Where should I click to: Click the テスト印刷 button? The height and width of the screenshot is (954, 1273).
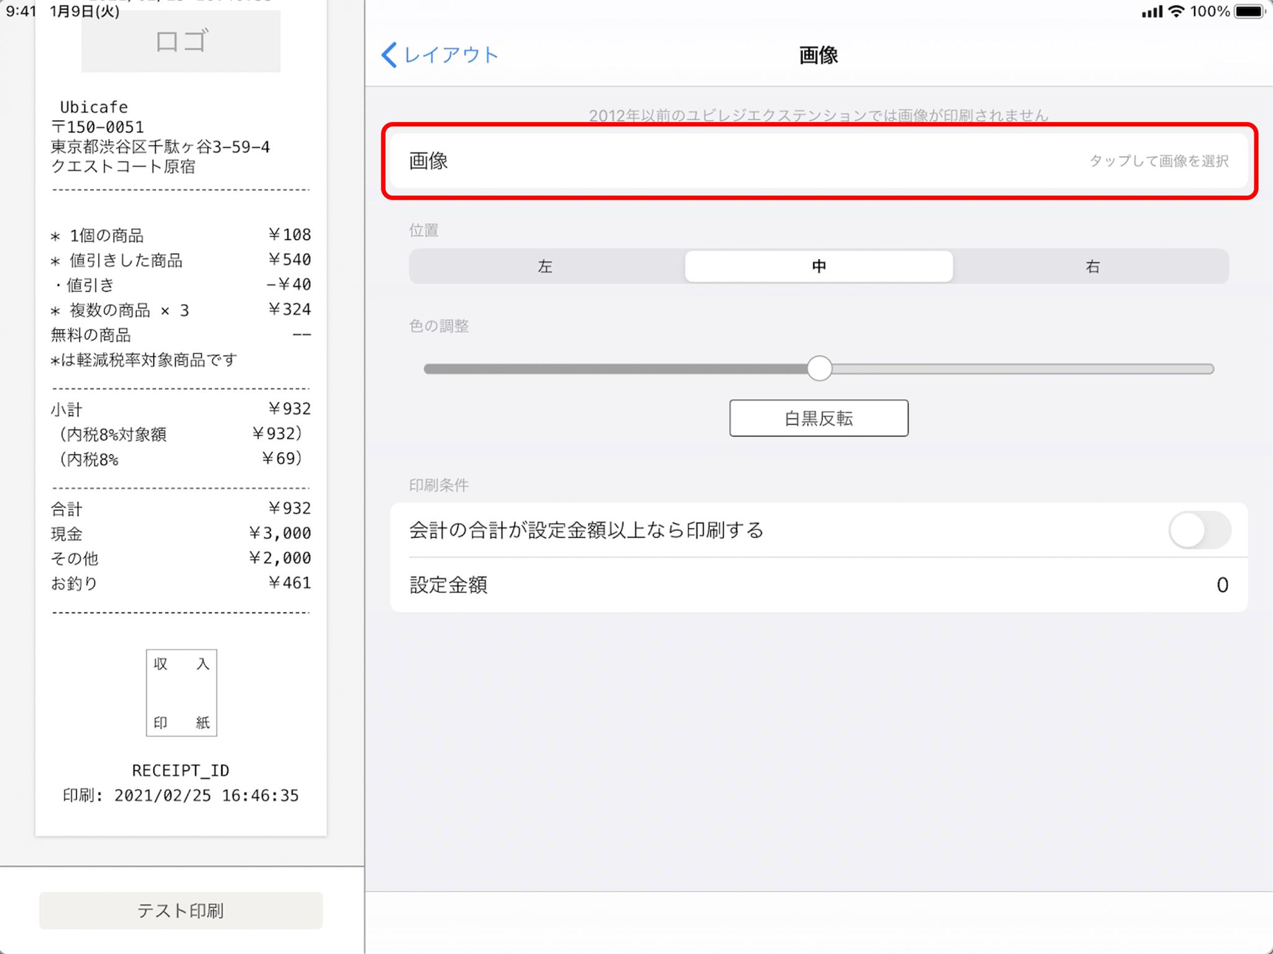click(x=181, y=910)
